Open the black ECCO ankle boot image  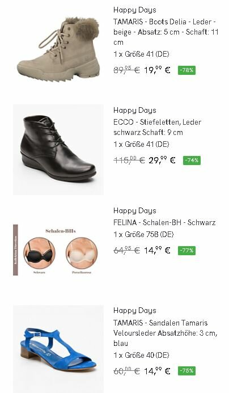pos(58,150)
